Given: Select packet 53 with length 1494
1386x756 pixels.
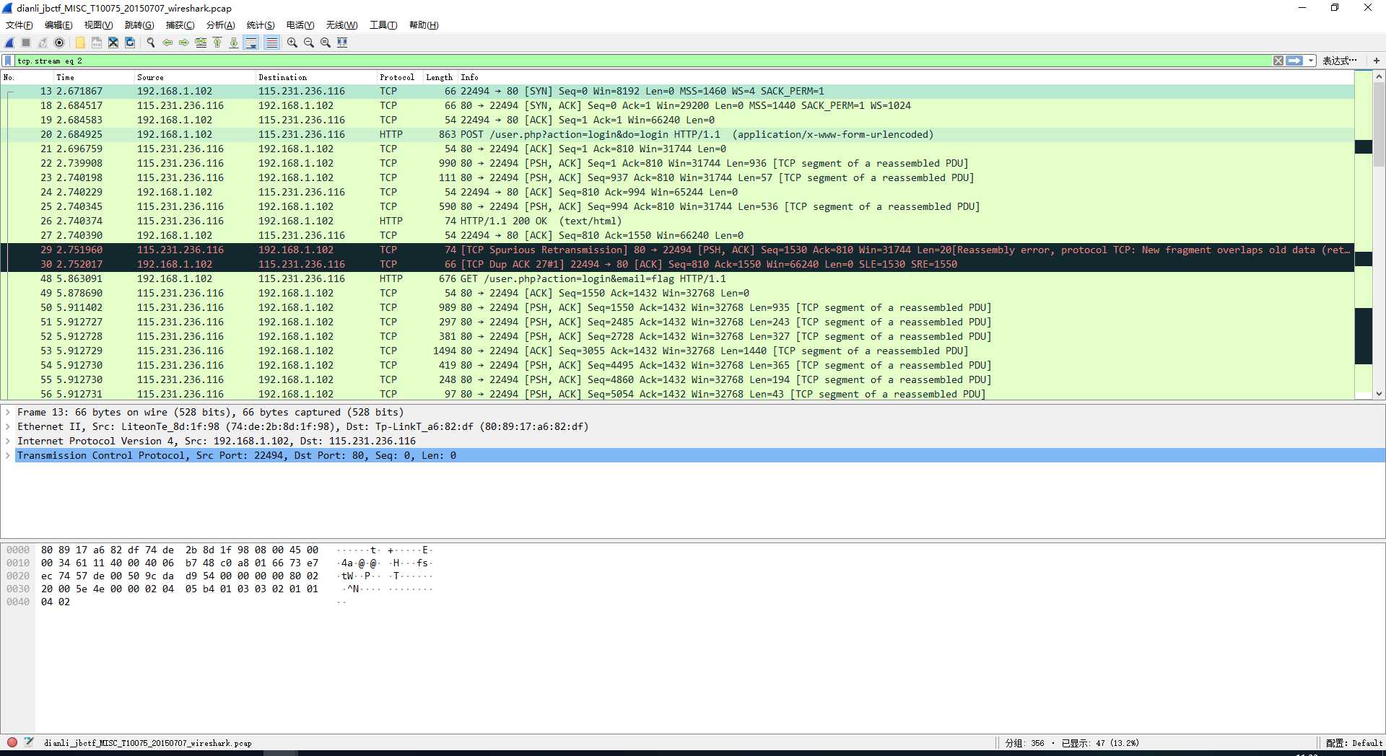Looking at the screenshot, I should pyautogui.click(x=677, y=351).
